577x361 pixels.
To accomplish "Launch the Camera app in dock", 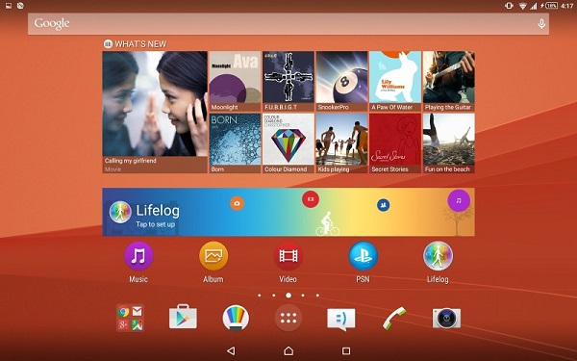I will (446, 318).
